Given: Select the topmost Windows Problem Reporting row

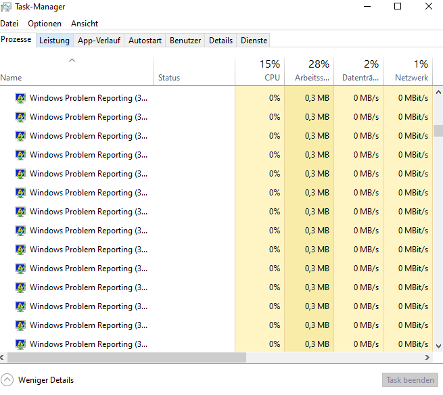Looking at the screenshot, I should coord(216,98).
